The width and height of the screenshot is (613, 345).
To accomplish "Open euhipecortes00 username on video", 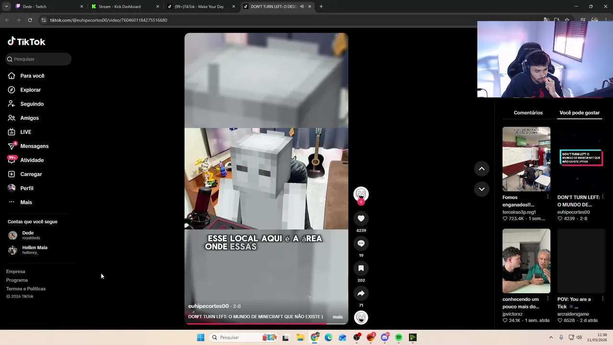I will tap(208, 306).
